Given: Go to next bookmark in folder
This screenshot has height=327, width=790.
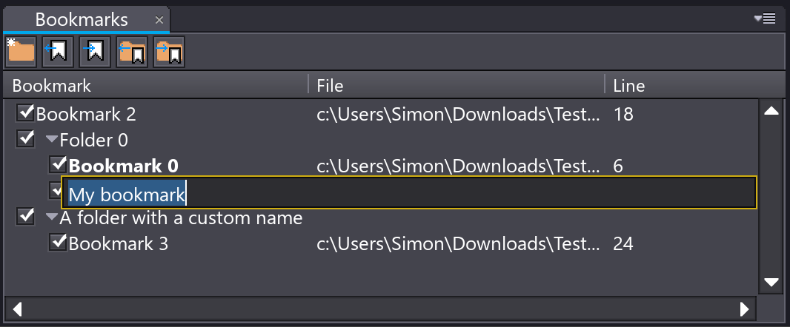Looking at the screenshot, I should point(169,52).
